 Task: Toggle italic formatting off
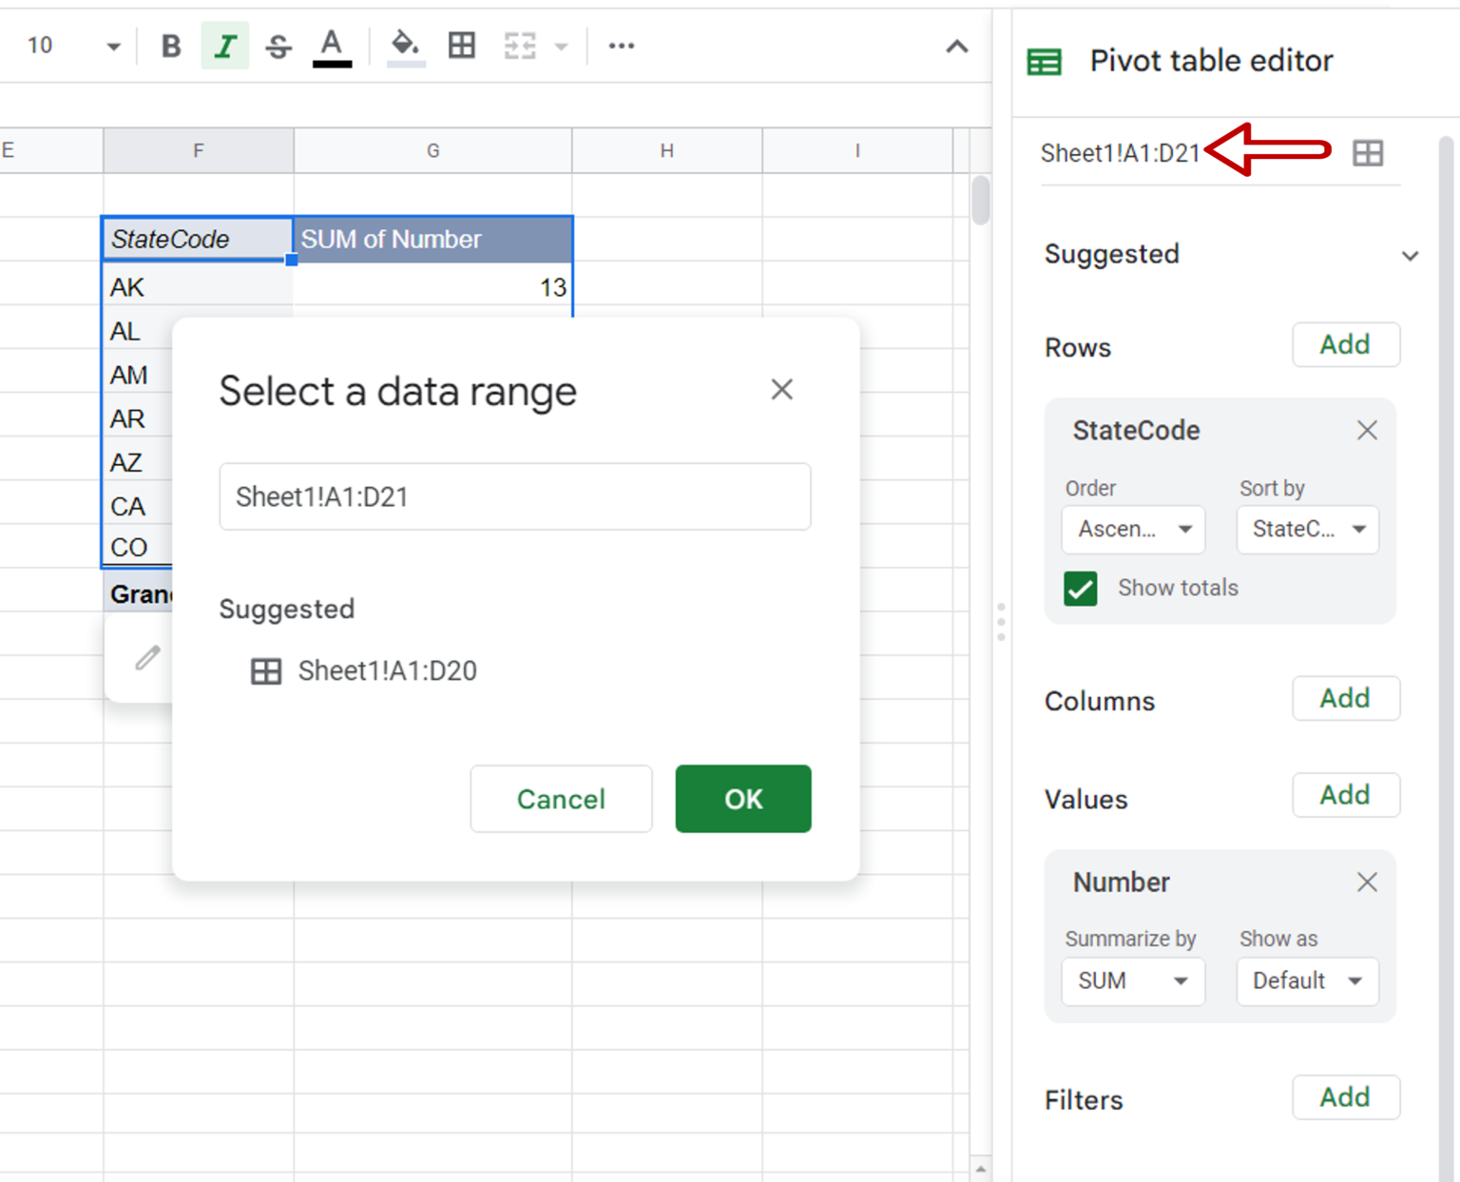tap(224, 45)
